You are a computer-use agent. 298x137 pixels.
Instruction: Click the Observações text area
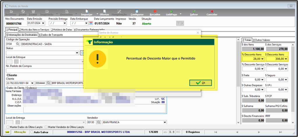tap(94, 109)
